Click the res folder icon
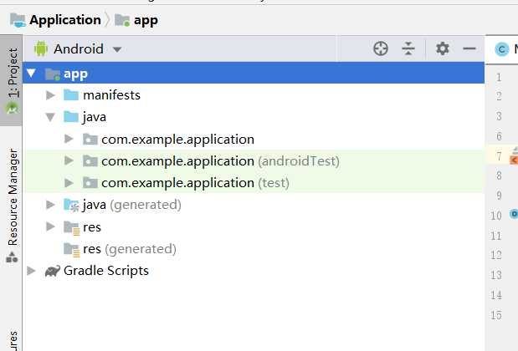 tap(71, 227)
